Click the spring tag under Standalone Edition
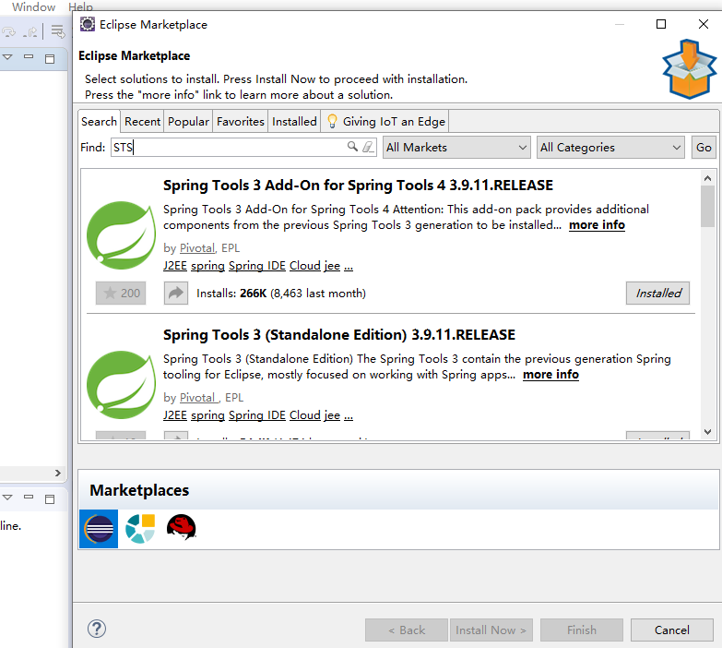 point(207,415)
